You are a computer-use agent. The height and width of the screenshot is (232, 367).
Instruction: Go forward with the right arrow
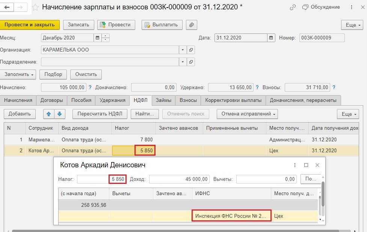point(20,7)
